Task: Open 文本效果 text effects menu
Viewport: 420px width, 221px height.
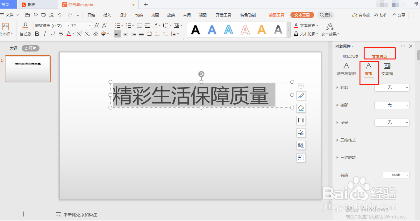Action: [x=330, y=30]
